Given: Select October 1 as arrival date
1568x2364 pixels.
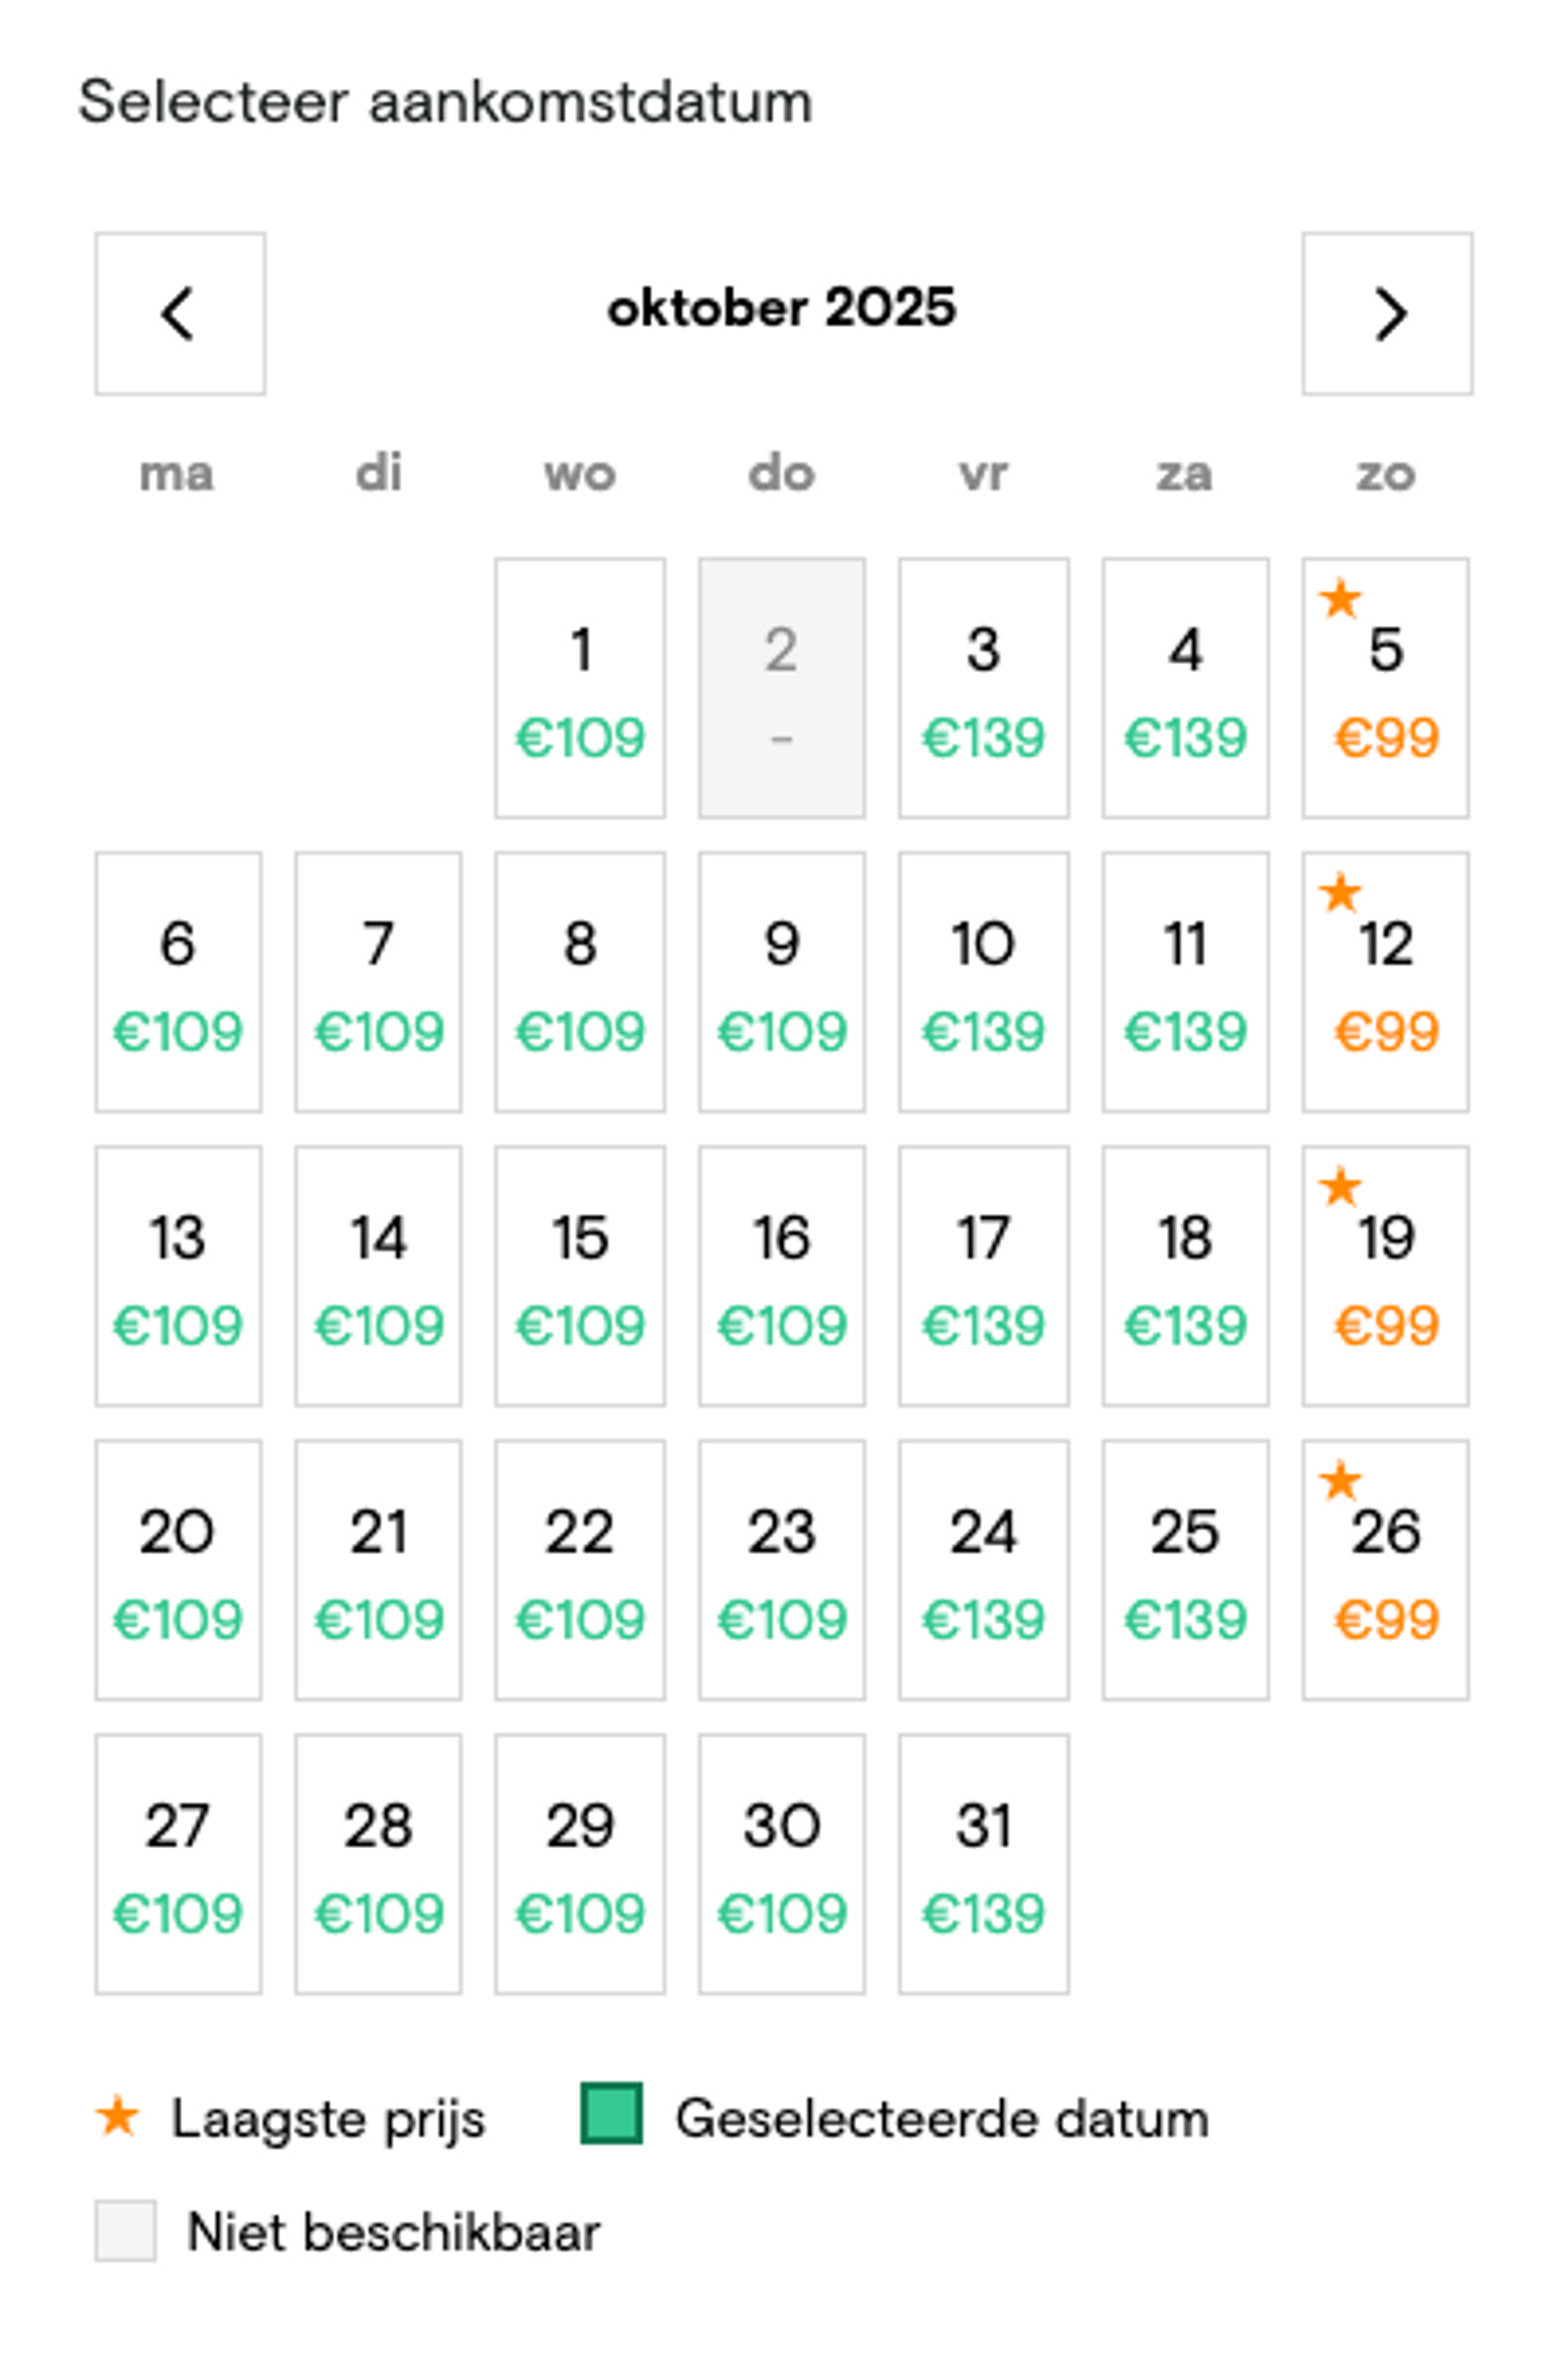Looking at the screenshot, I should [580, 688].
